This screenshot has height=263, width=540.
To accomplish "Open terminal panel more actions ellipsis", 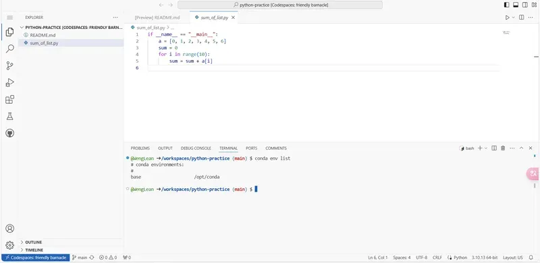I will point(512,148).
